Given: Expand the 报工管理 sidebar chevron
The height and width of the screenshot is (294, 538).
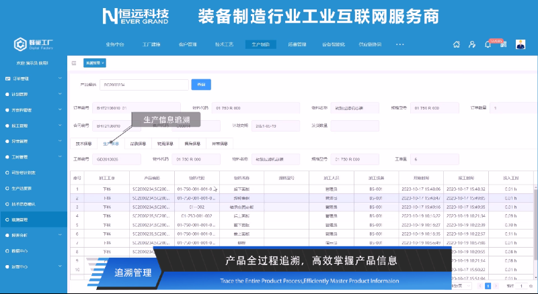Looking at the screenshot, I should click(60, 126).
